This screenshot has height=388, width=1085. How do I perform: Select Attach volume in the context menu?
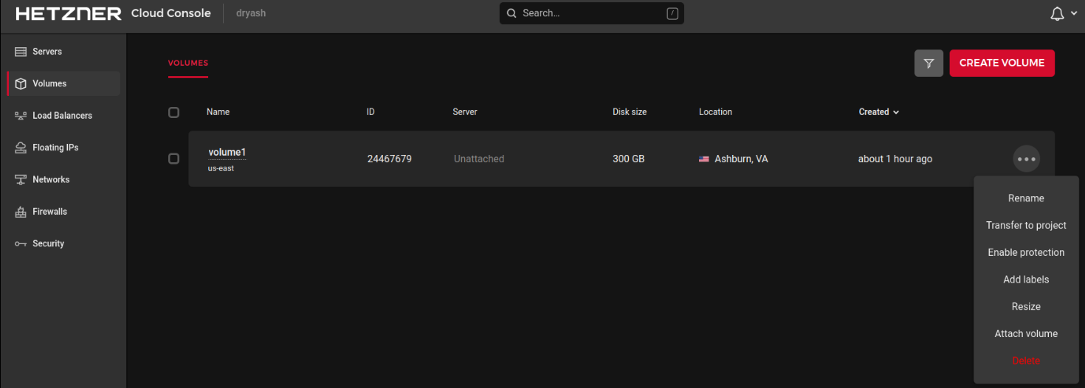tap(1026, 333)
